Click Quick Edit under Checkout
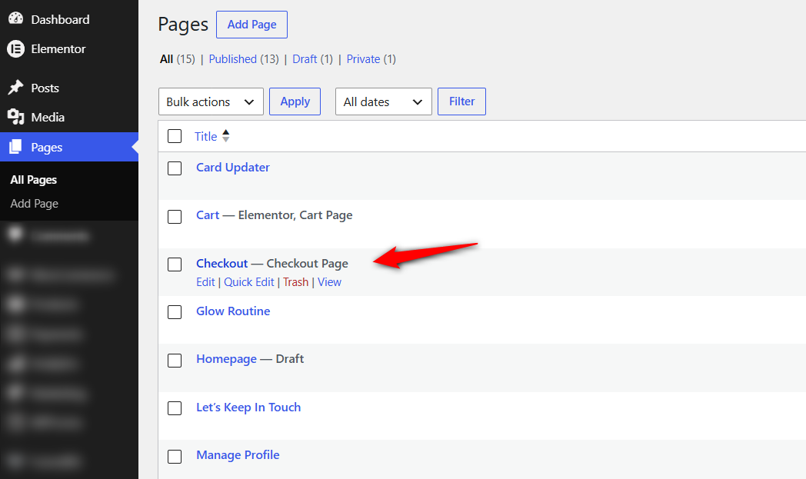 (x=248, y=282)
